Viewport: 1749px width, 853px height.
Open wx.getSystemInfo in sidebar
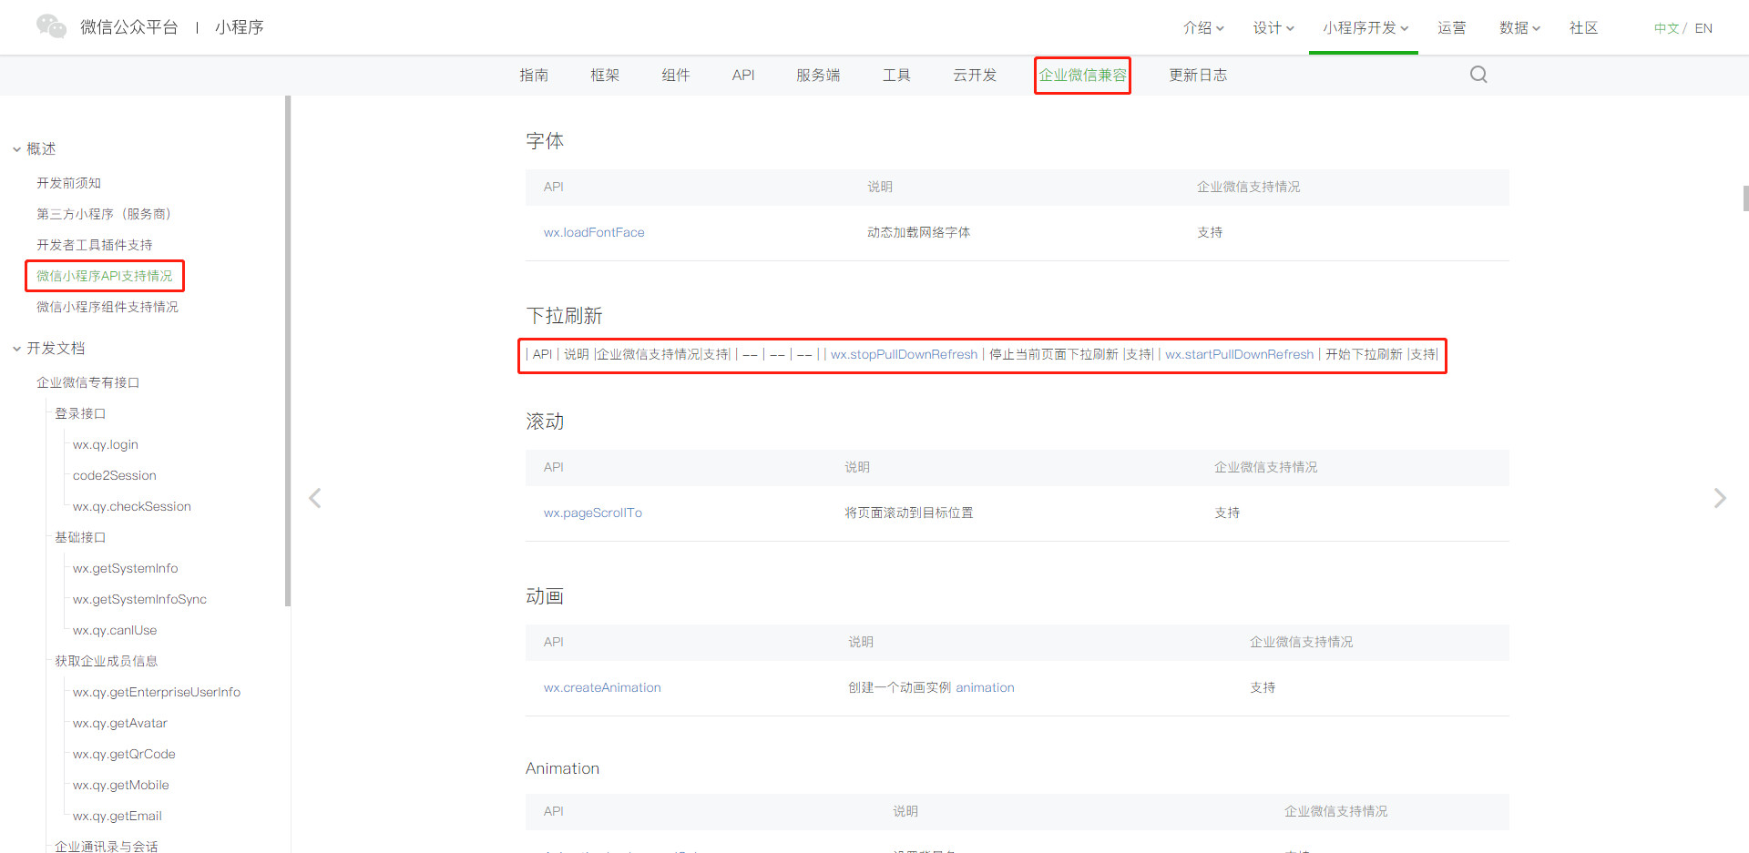126,568
